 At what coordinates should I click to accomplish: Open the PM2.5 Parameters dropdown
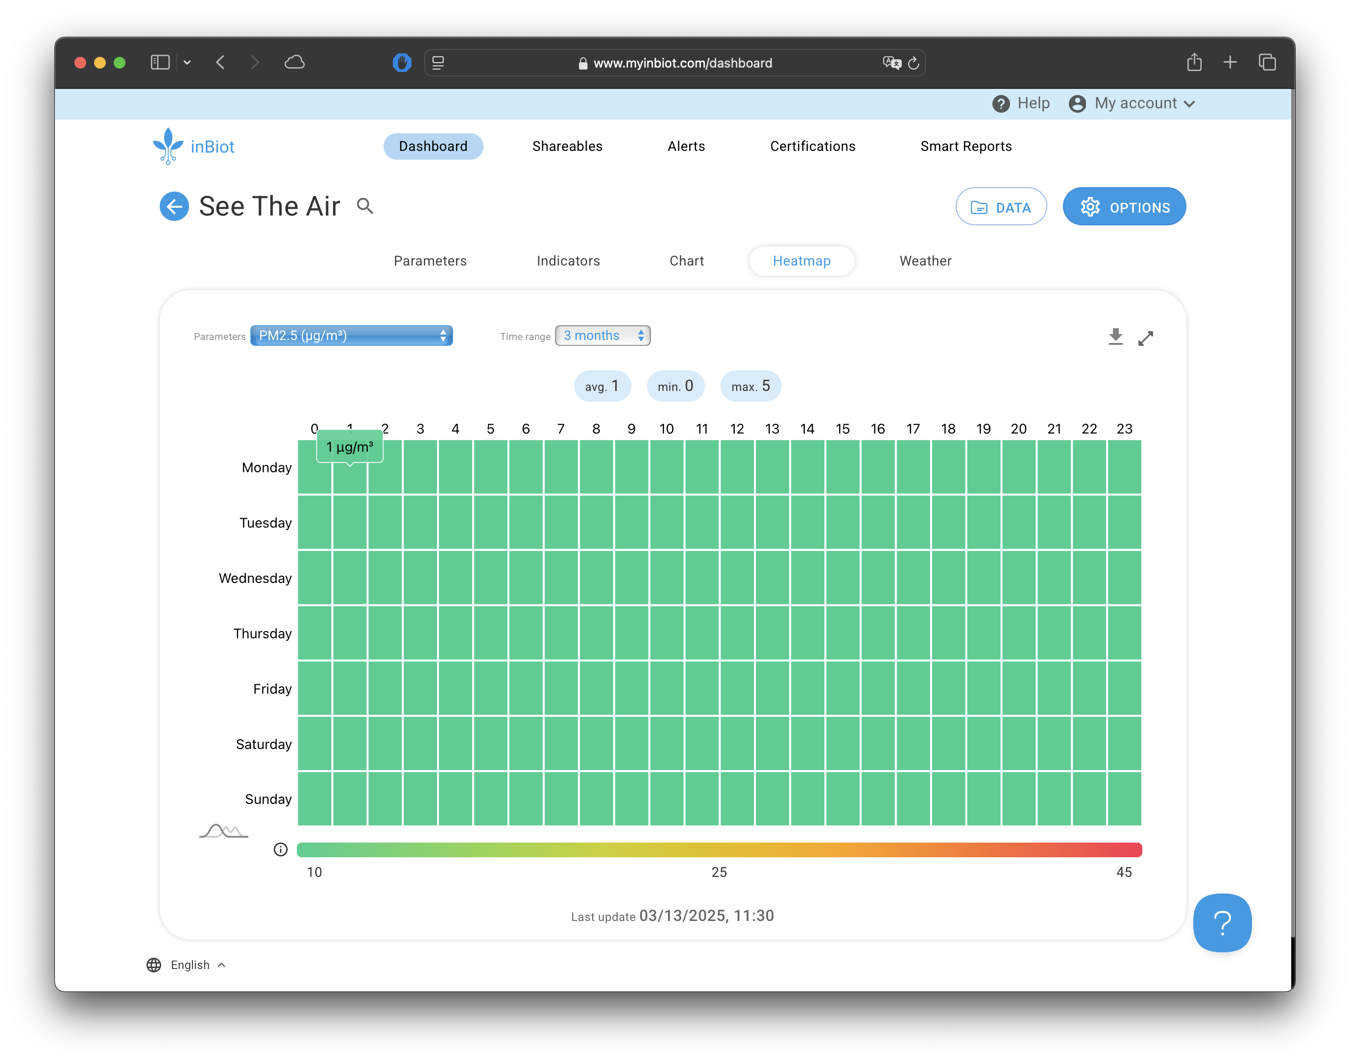click(x=351, y=336)
